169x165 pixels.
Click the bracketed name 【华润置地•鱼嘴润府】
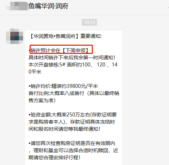tap(54, 36)
